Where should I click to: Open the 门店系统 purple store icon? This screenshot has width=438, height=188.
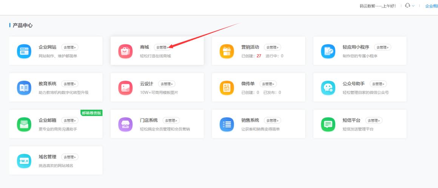pos(125,124)
